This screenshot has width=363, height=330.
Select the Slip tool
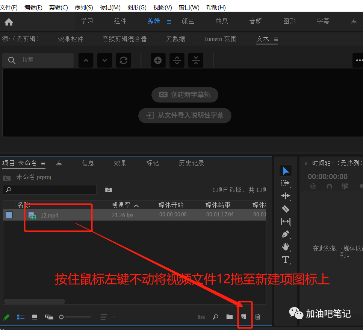[x=286, y=222]
